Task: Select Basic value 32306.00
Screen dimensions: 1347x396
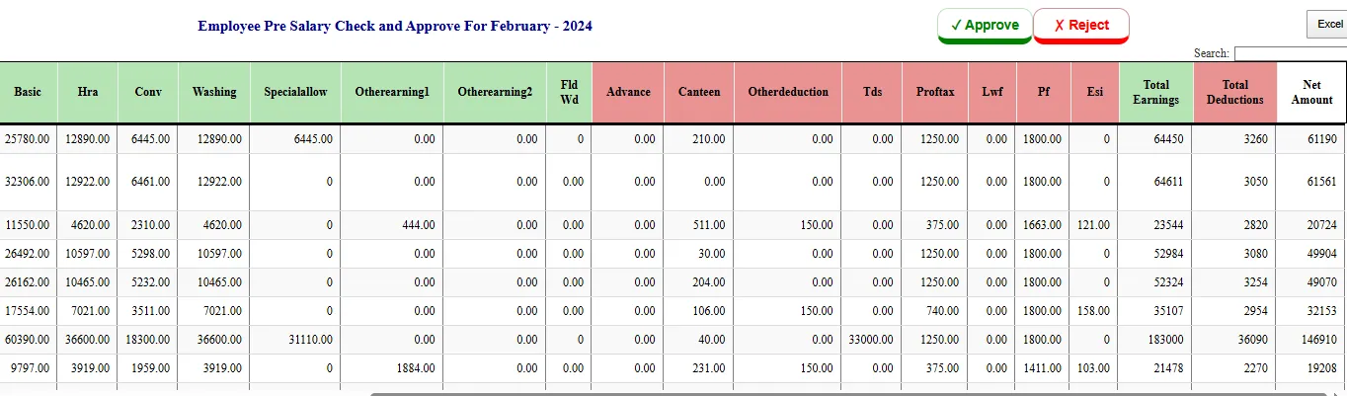Action: 27,182
